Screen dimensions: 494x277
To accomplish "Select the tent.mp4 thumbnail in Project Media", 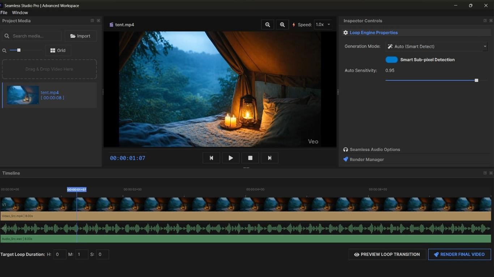I will 23,95.
